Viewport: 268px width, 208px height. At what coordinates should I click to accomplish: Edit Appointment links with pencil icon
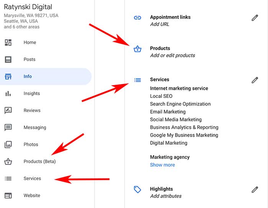(255, 18)
